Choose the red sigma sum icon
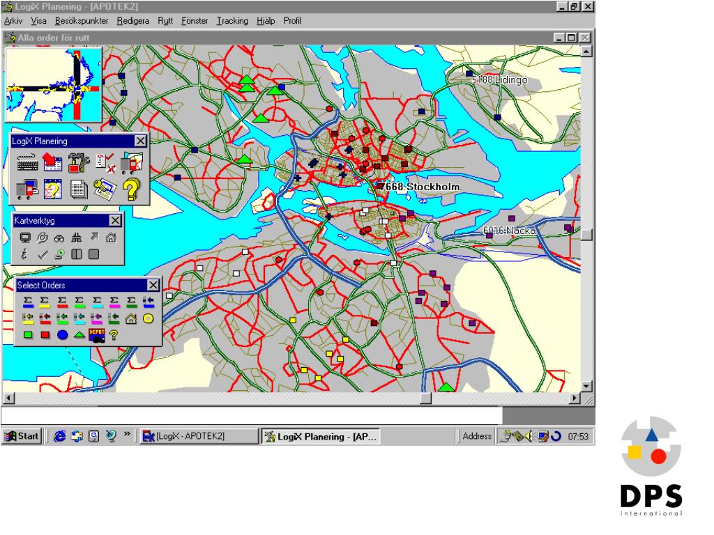The image size is (714, 535). (x=62, y=302)
